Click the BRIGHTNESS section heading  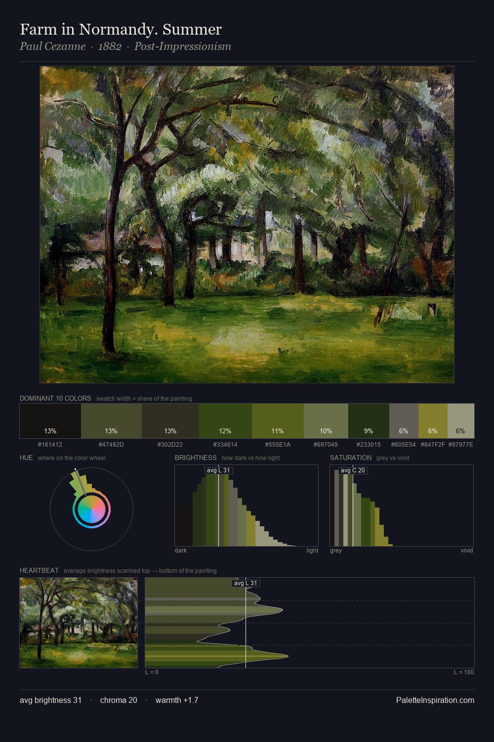coord(196,458)
